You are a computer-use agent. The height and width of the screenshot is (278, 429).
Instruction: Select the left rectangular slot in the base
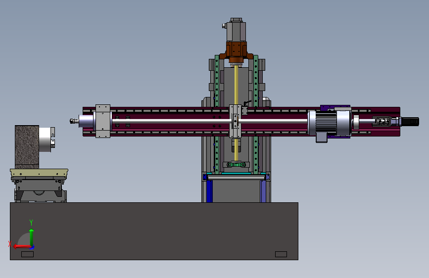pyautogui.click(x=27, y=254)
